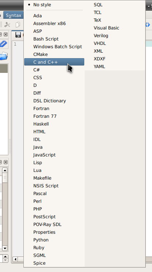Pick Spice syntax
Screen dimensions: 152x272
coord(54,263)
